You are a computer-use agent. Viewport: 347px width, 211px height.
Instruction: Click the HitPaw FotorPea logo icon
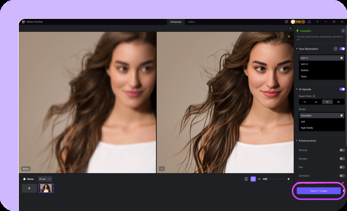(24, 22)
